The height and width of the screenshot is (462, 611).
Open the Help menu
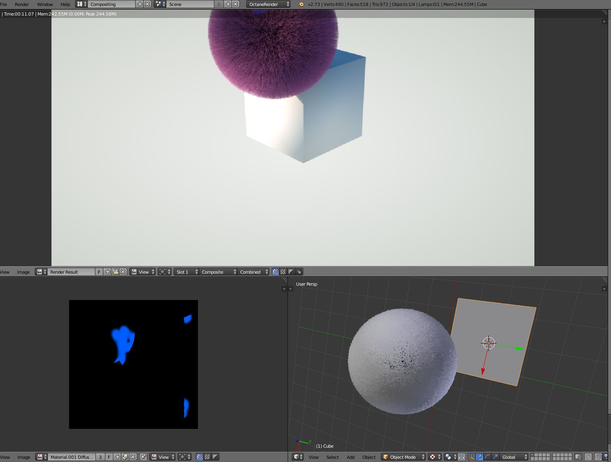65,4
